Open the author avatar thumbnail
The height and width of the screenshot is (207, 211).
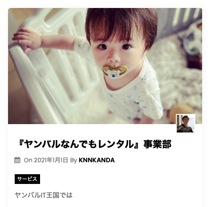(x=186, y=123)
